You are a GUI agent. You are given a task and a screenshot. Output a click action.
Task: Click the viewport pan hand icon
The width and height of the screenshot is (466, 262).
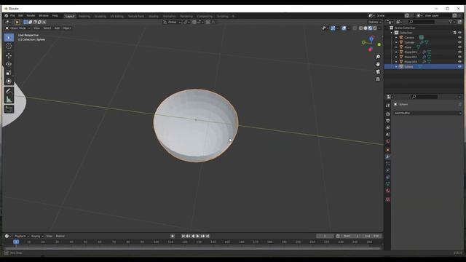(378, 64)
